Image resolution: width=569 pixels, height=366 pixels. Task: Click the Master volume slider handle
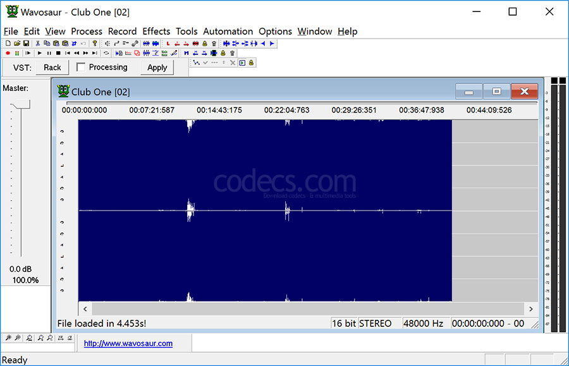point(21,105)
